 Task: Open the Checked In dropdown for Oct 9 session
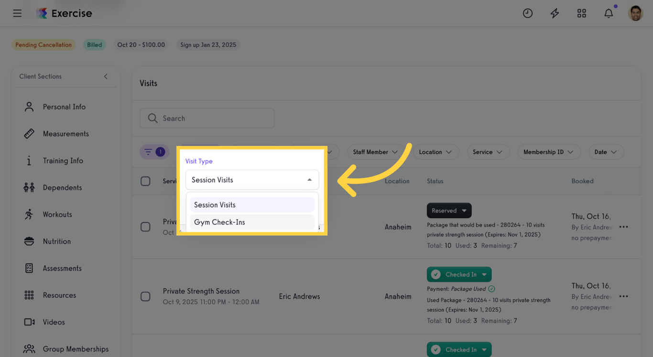[459, 274]
